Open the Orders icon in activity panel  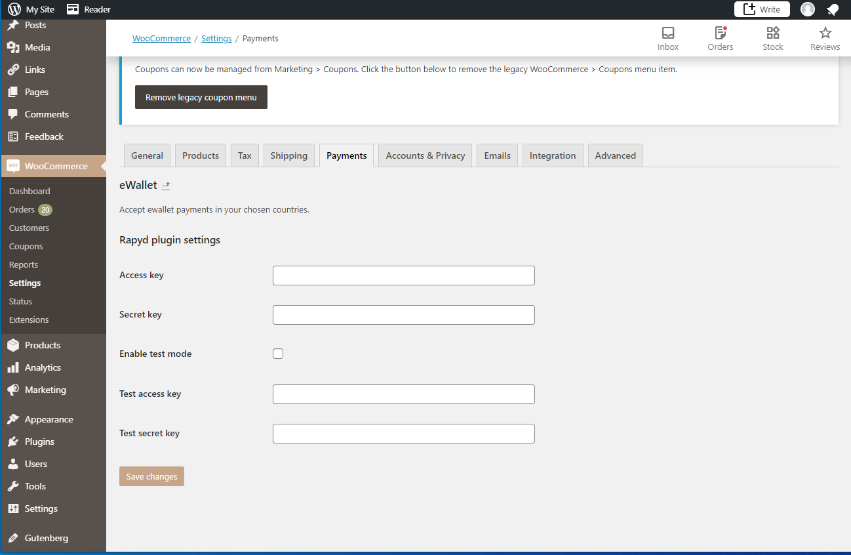(721, 33)
